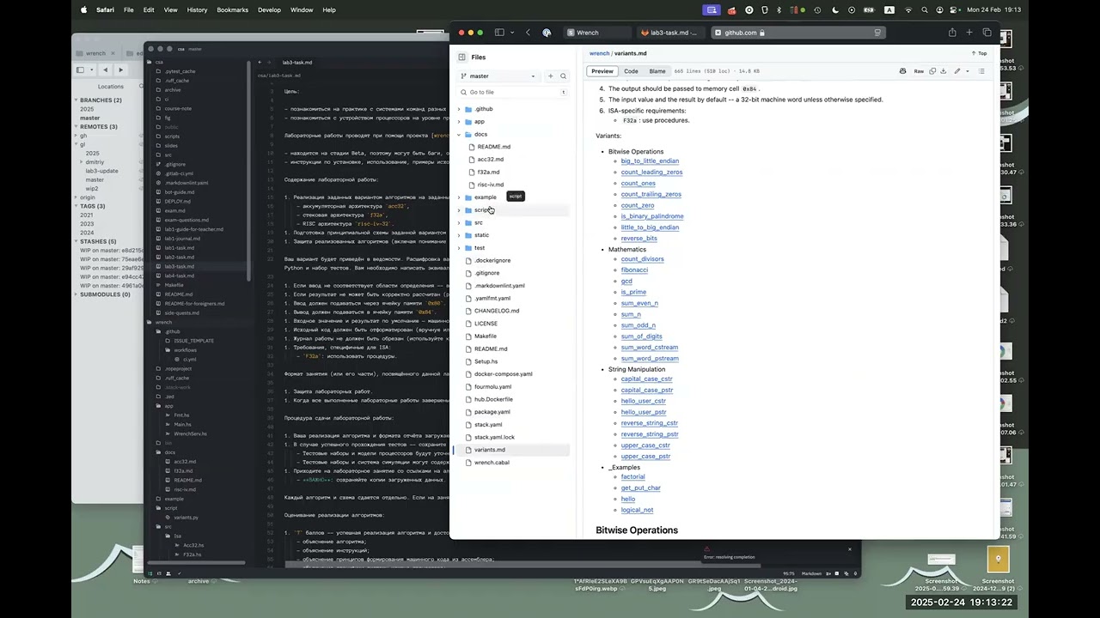Image resolution: width=1100 pixels, height=618 pixels.
Task: Click Safari's back arrow button
Action: [528, 33]
